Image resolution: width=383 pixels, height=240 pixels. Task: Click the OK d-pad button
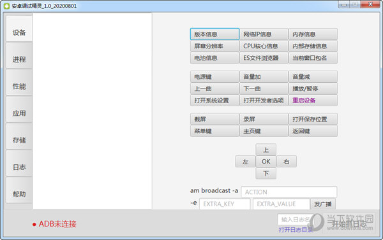tap(266, 162)
